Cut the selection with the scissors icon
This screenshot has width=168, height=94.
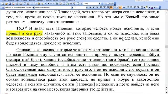click(32, 4)
